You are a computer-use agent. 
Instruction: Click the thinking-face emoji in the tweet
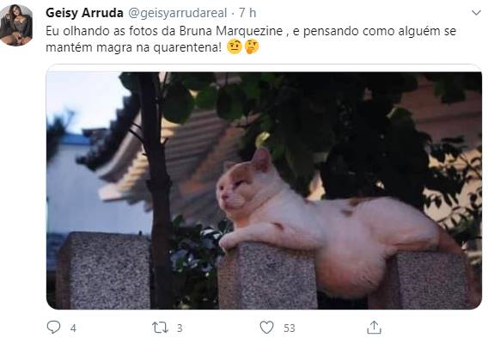[252, 46]
